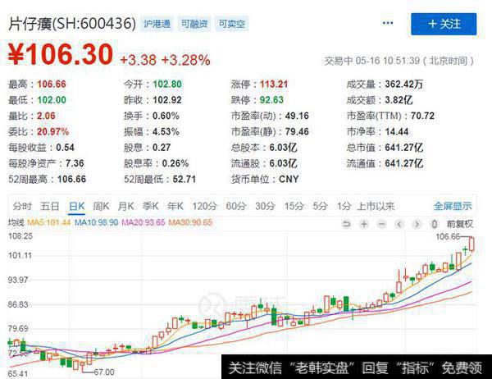Image resolution: width=492 pixels, height=379 pixels.
Task: Switch to the 年K chart tab
Action: point(175,206)
